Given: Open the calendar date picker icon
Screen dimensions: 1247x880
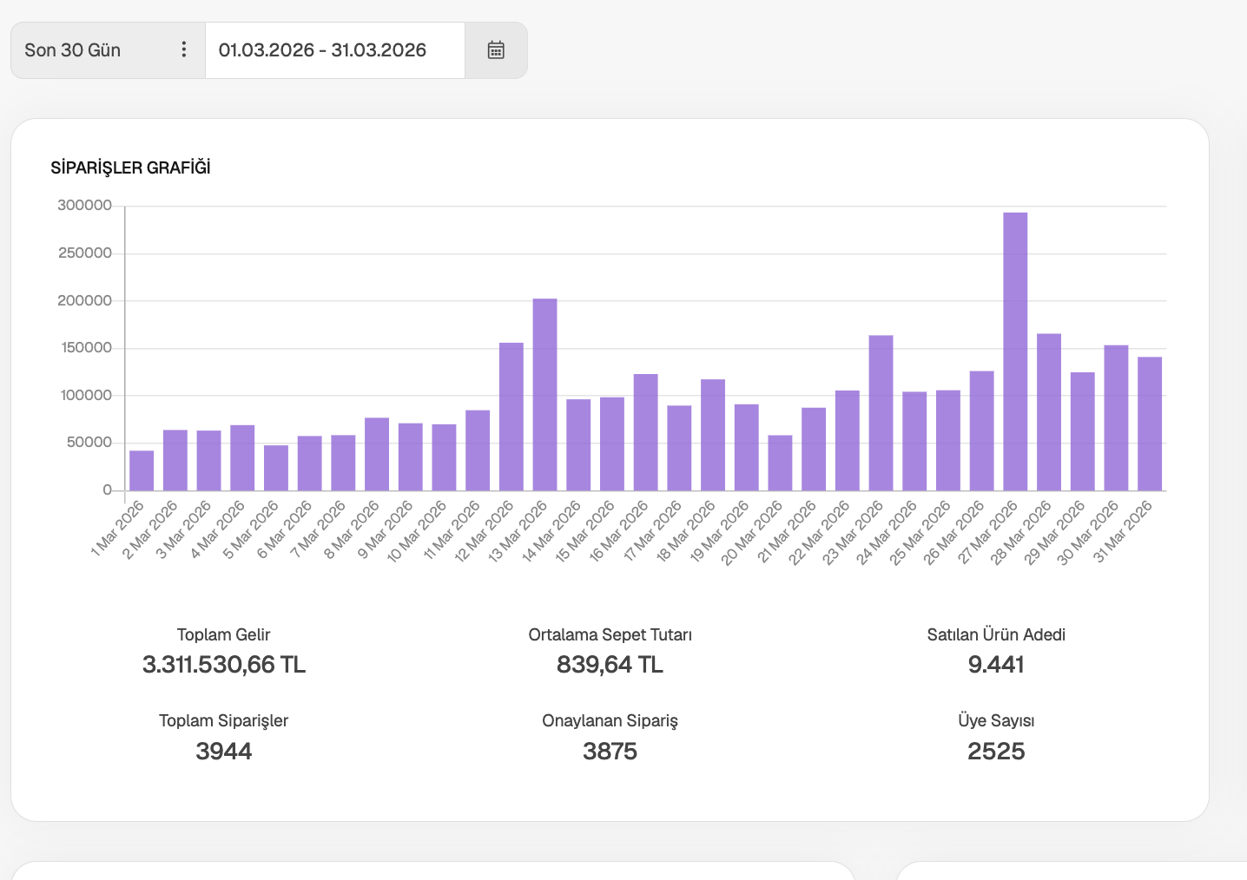Looking at the screenshot, I should click(496, 50).
